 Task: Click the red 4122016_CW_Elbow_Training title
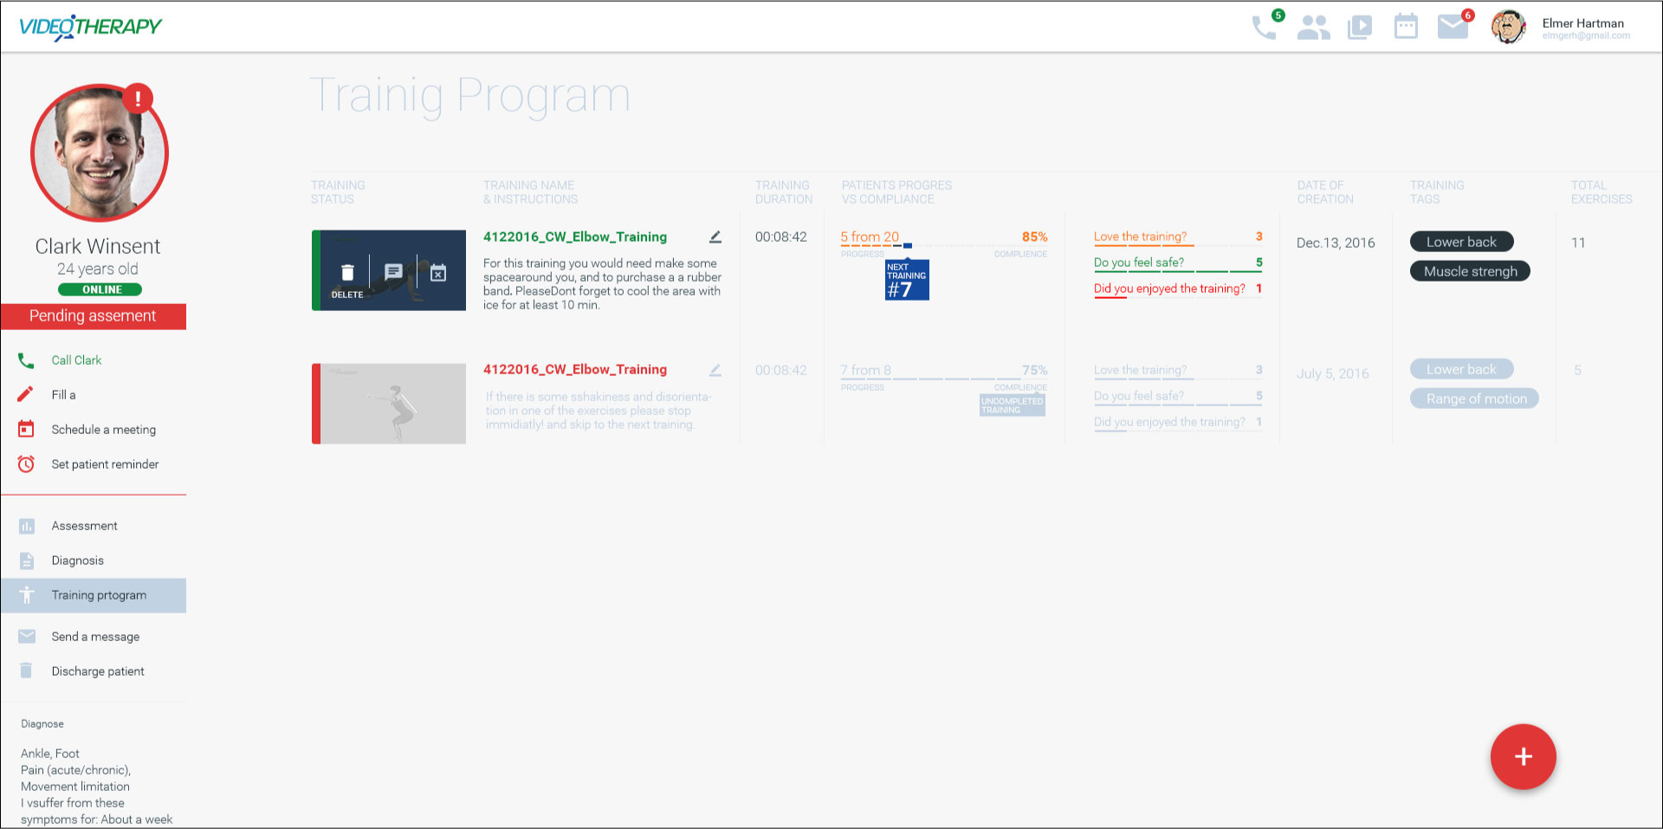click(x=575, y=369)
